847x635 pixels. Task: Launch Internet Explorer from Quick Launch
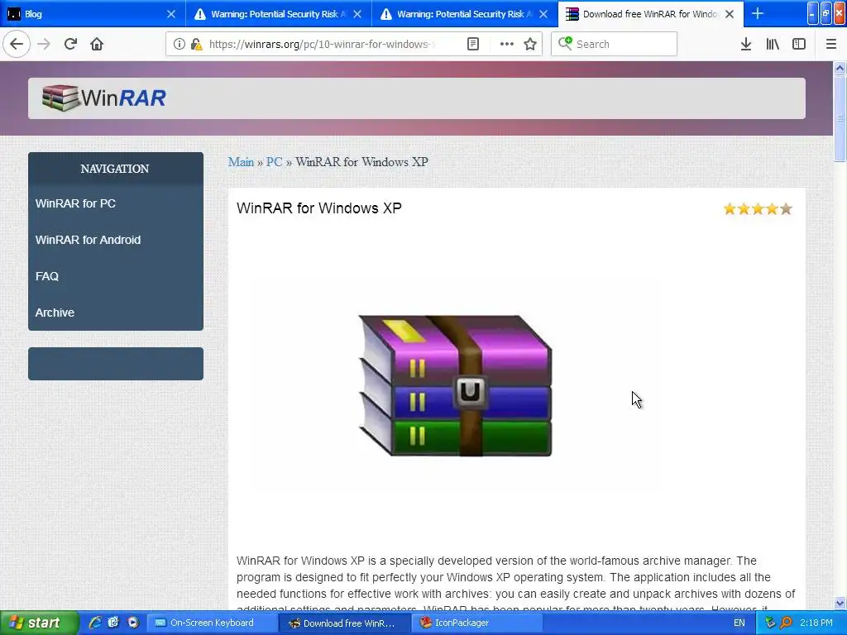95,623
